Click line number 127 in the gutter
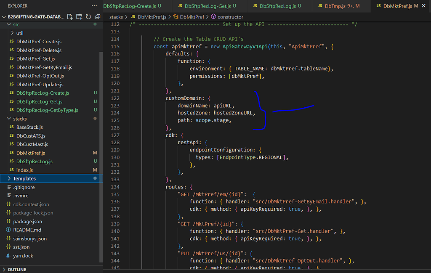The width and height of the screenshot is (431, 273). pyautogui.click(x=114, y=135)
